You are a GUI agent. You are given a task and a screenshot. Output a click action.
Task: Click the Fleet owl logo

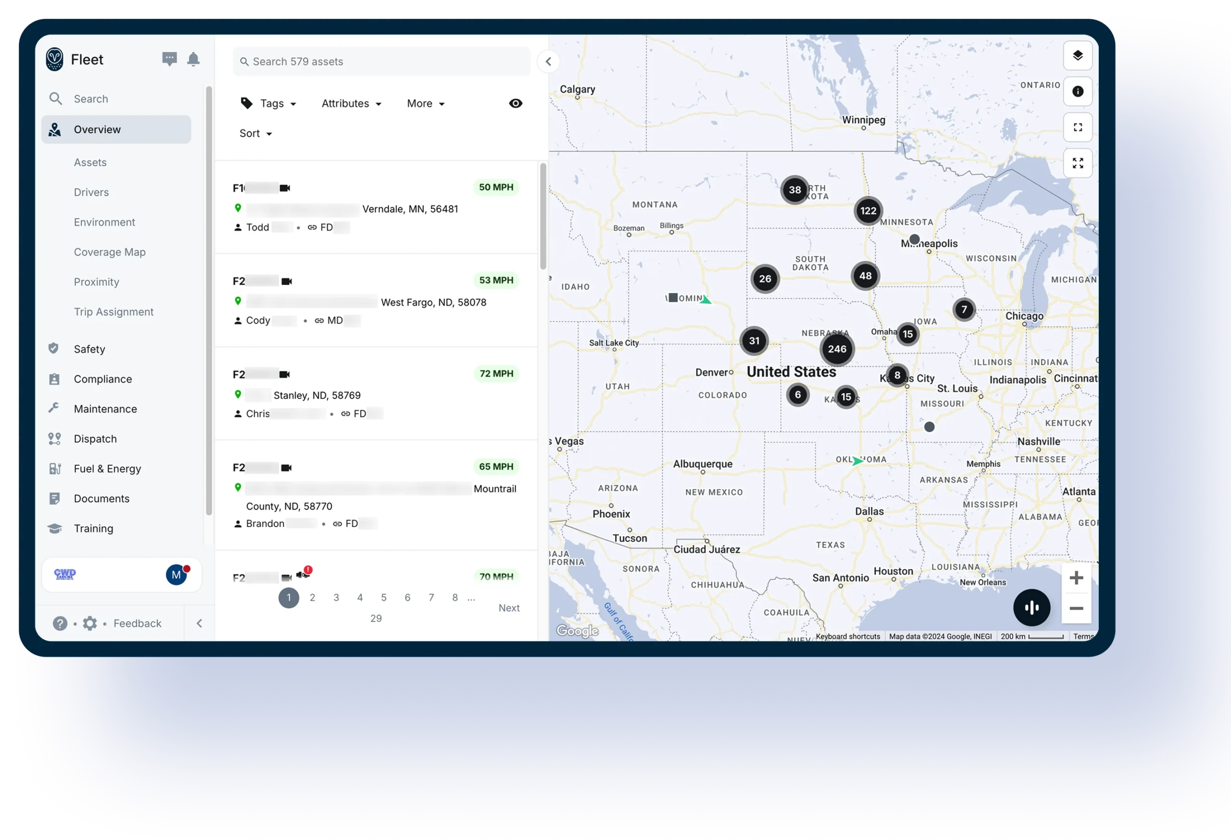pos(54,59)
